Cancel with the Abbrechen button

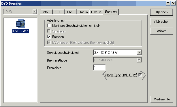point(162,22)
